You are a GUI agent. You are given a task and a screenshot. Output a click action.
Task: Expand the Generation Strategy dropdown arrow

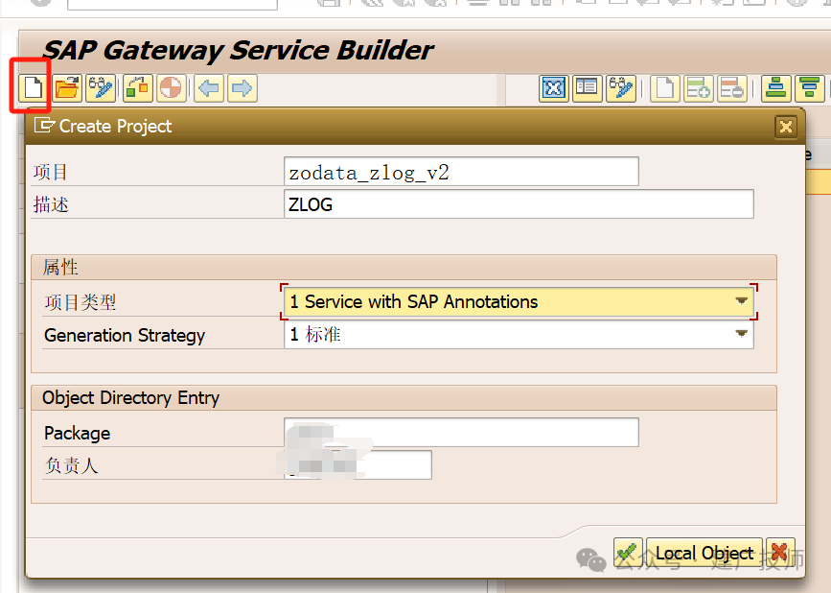coord(742,334)
